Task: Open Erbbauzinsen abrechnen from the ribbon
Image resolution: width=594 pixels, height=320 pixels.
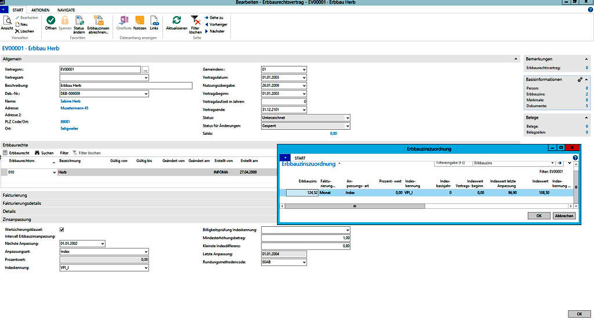Action: tap(98, 21)
